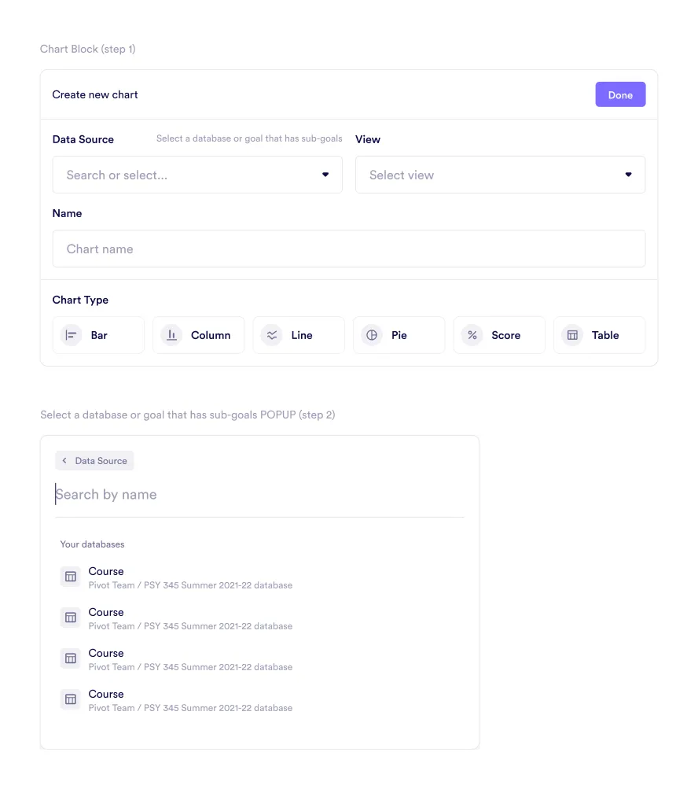The width and height of the screenshot is (698, 789).
Task: Select the Table chart type icon
Action: click(x=572, y=335)
